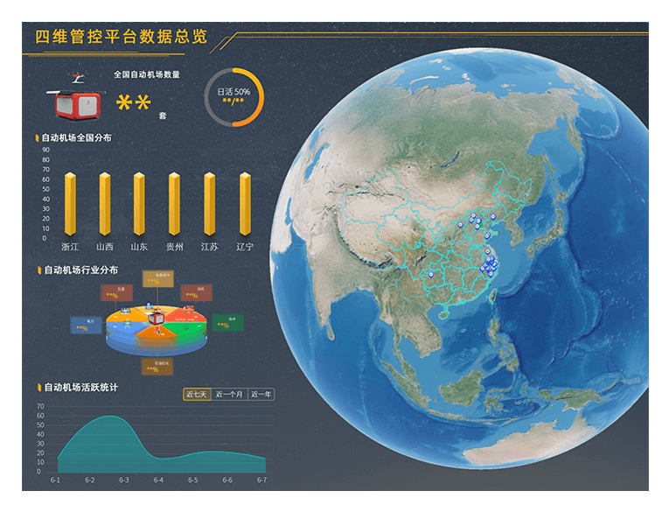Viewport: 669px width, 512px height.
Task: Click the red dock at the pie chart center
Action: pyautogui.click(x=157, y=319)
